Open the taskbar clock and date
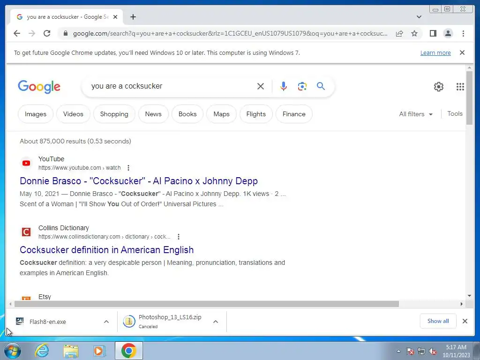The width and height of the screenshot is (480, 360). (x=456, y=351)
